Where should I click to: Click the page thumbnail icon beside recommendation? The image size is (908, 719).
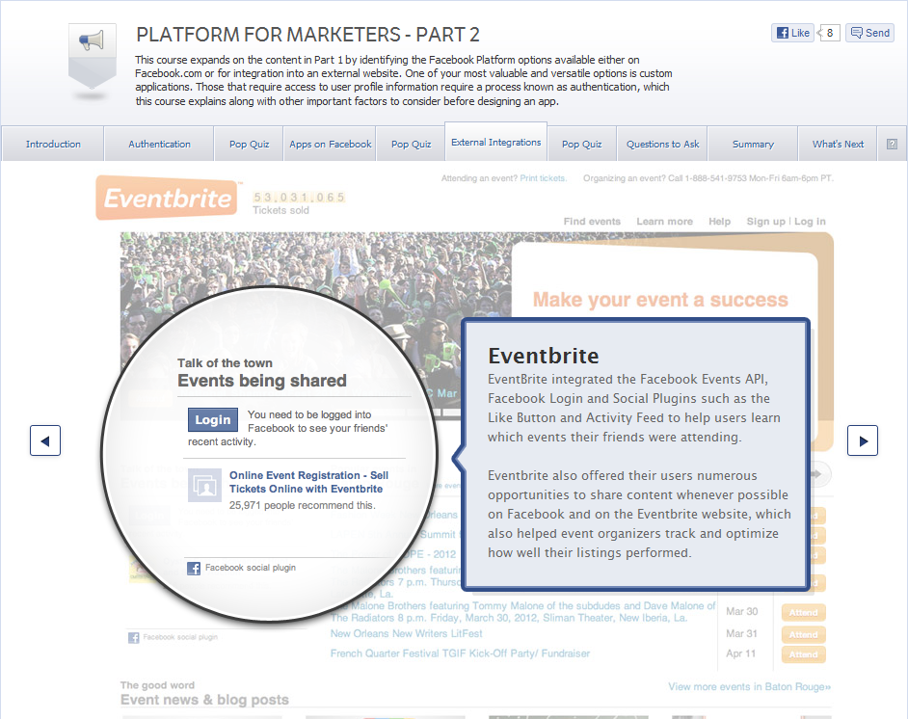(x=204, y=485)
